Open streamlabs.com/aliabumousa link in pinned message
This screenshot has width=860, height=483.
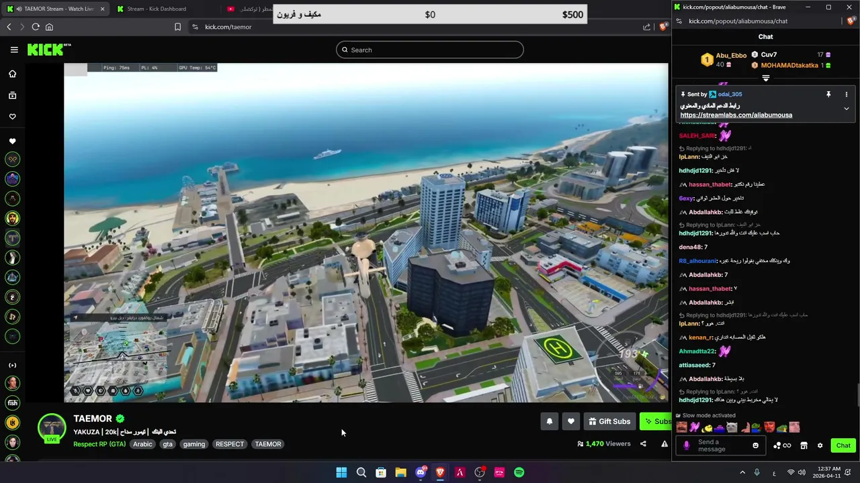click(736, 115)
